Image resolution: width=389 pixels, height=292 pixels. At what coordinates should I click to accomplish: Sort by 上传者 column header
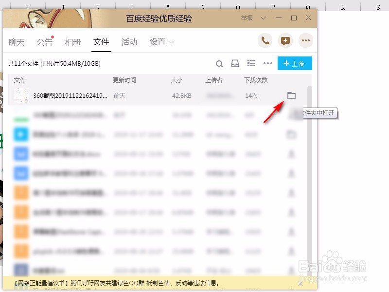(x=213, y=80)
